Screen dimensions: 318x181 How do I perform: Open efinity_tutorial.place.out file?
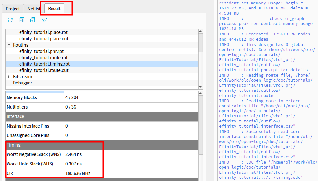click(44, 39)
